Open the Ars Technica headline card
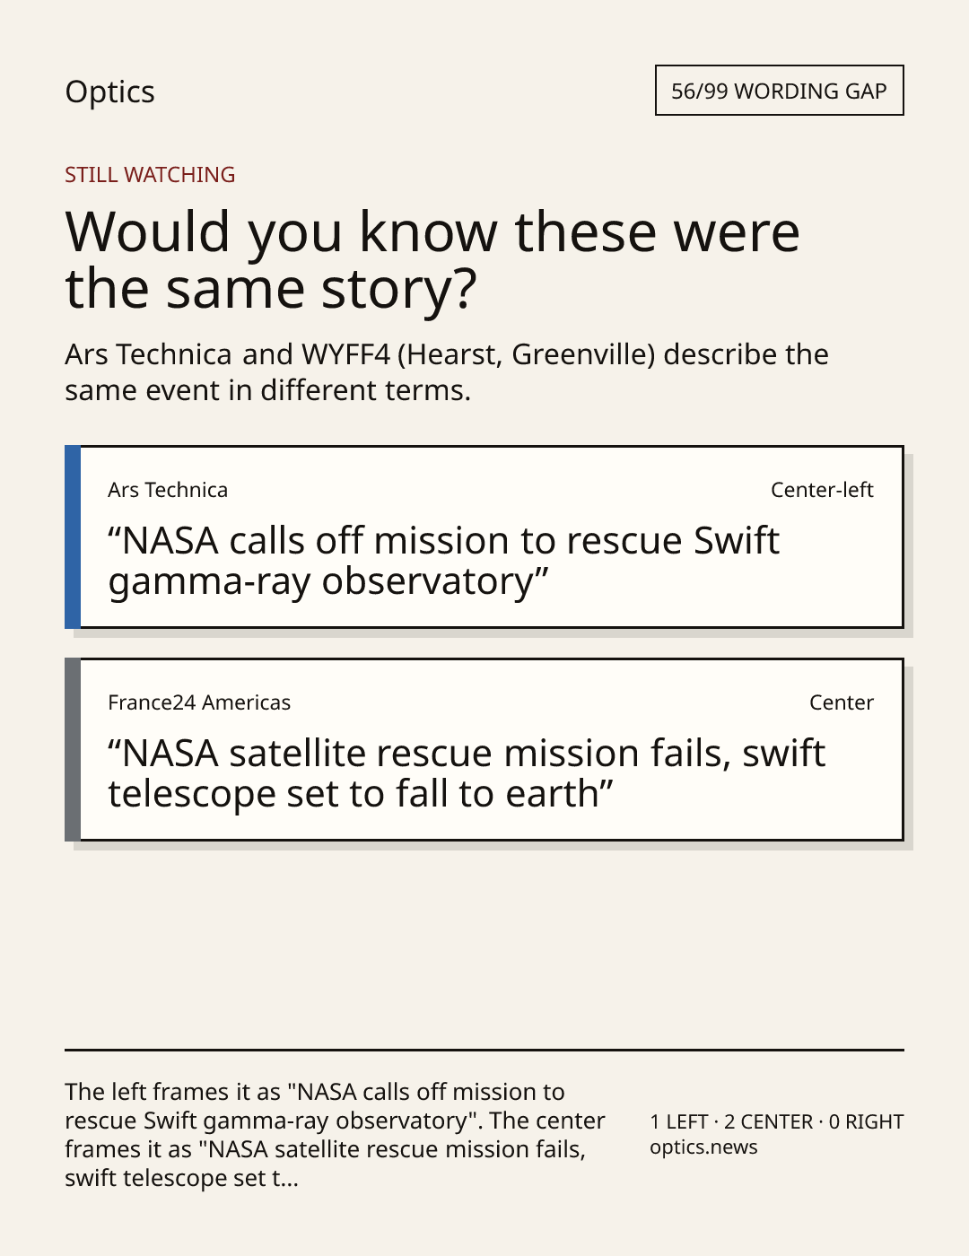 point(484,536)
